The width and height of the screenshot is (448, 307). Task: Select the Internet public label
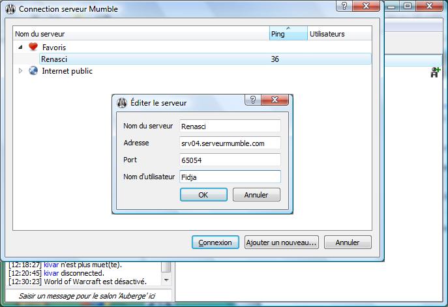(67, 71)
